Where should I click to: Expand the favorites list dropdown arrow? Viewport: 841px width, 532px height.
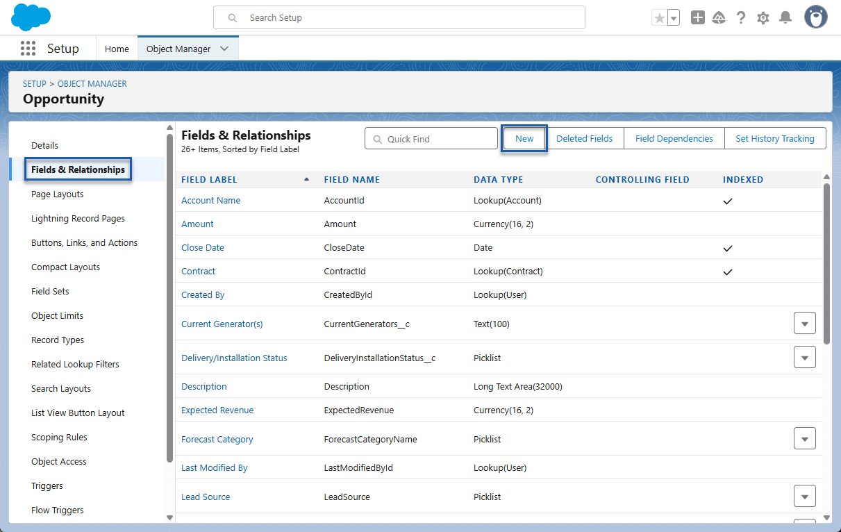[x=674, y=19]
